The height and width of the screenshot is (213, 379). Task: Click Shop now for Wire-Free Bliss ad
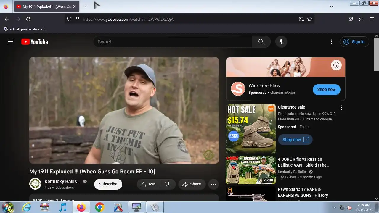point(326,89)
